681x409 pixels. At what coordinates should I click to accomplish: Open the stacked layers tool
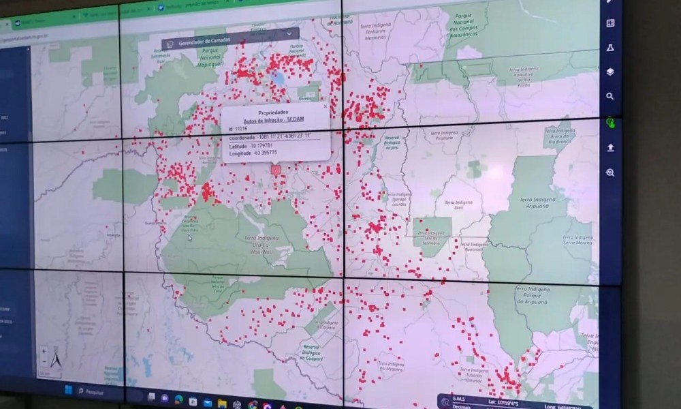tap(610, 72)
